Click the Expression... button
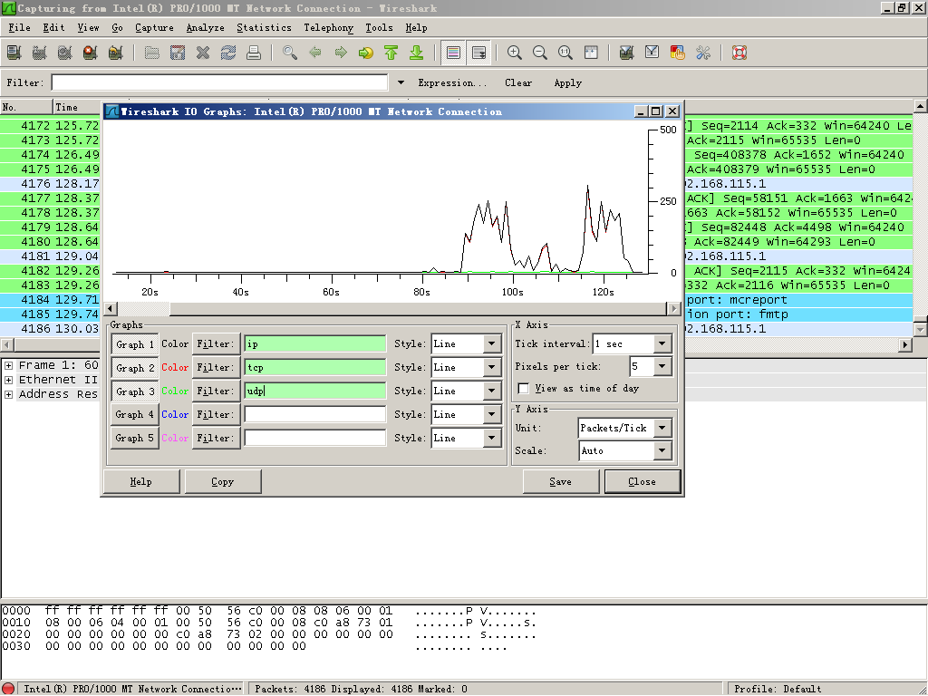Viewport: 928px width, 696px height. [452, 82]
